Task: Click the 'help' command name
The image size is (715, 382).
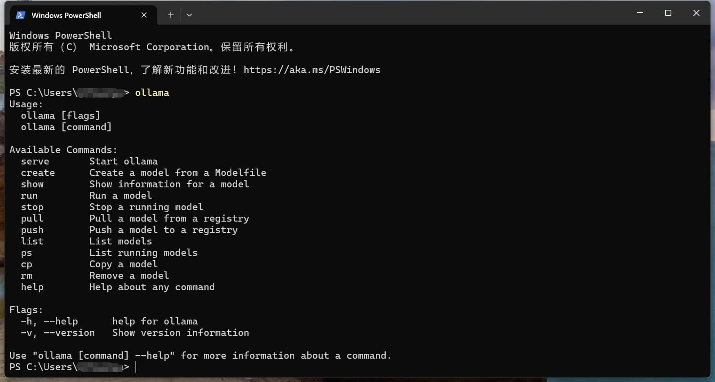Action: (32, 287)
